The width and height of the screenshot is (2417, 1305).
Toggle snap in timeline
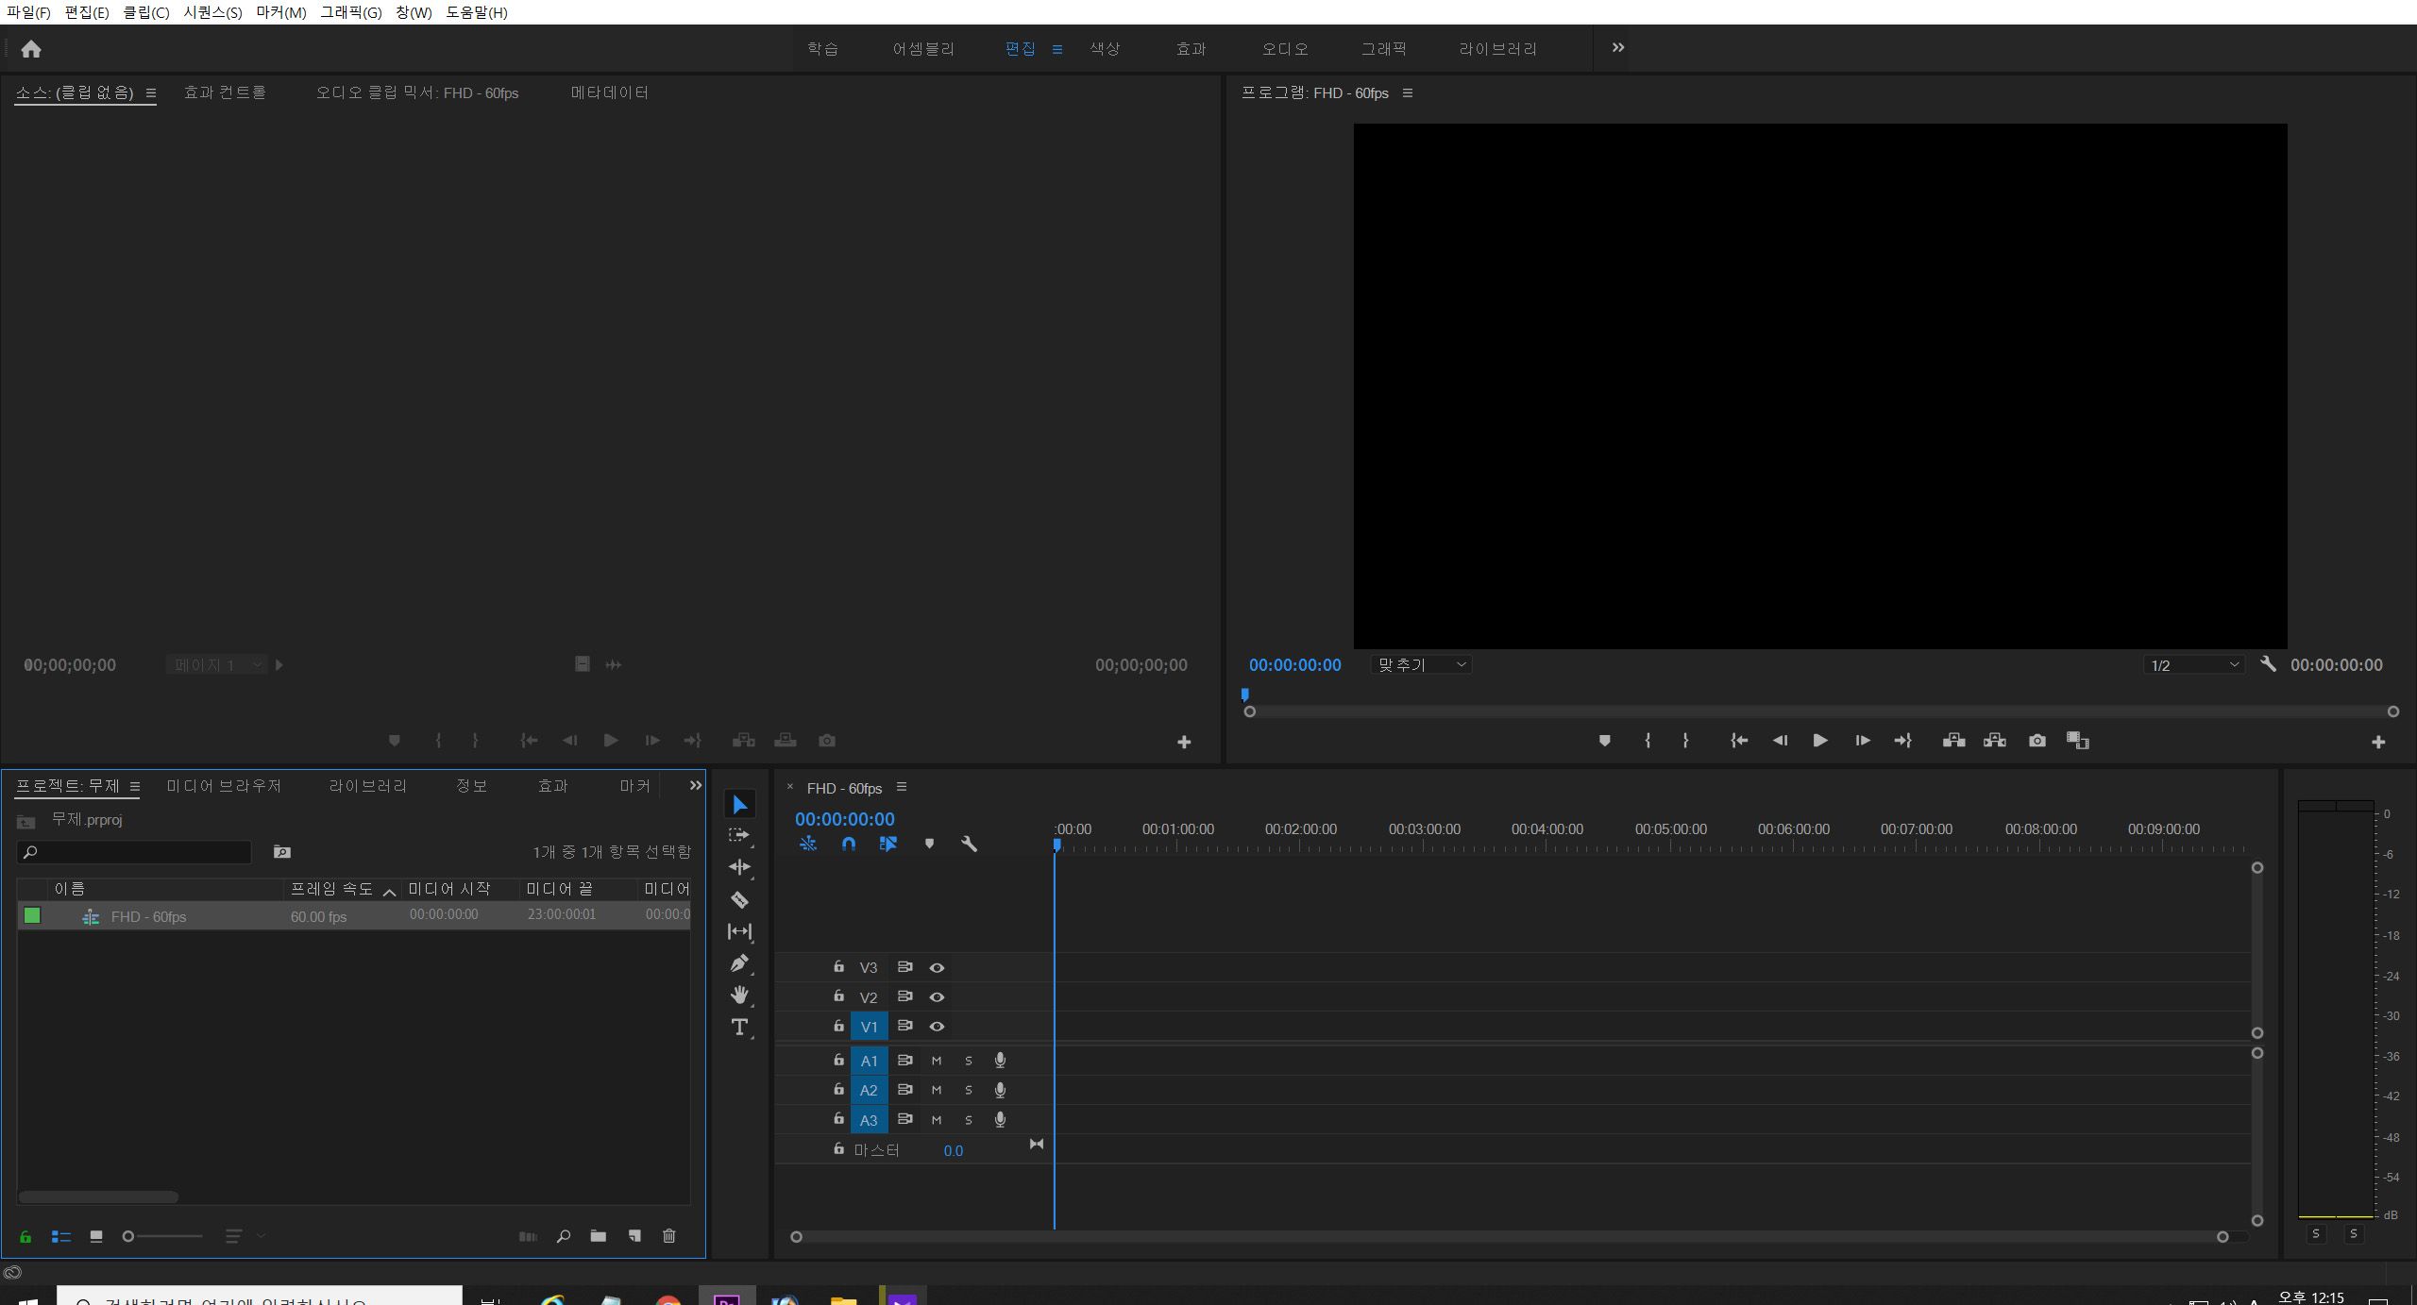click(x=848, y=844)
